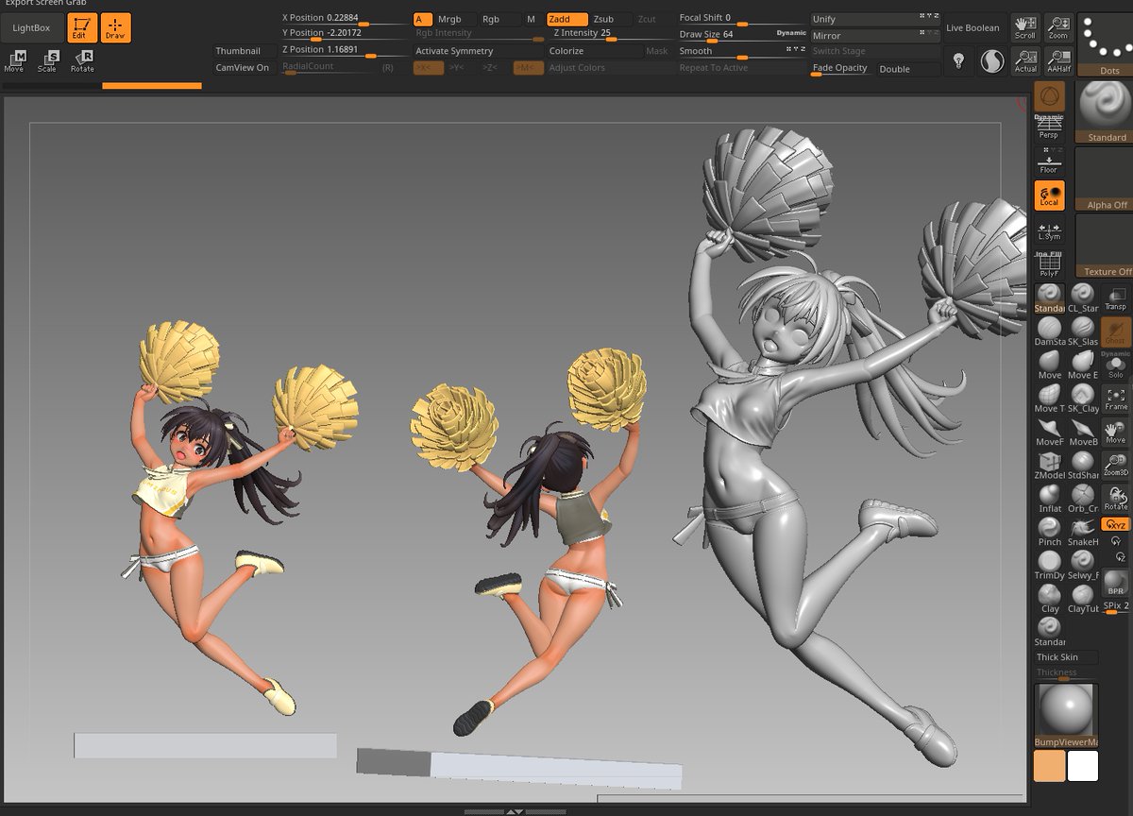Screen dimensions: 1133x816
Task: Open LightBox browser
Action: [x=31, y=28]
